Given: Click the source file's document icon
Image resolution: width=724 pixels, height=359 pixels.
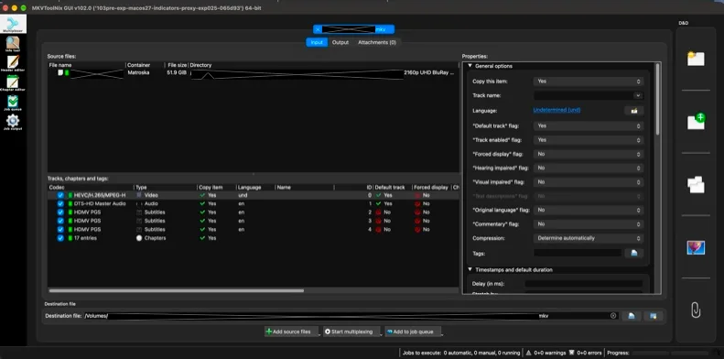Looking at the screenshot, I should (60, 73).
